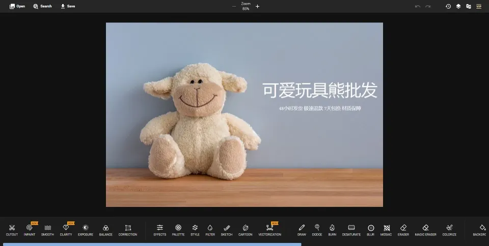
Task: Open the Inpaint tool
Action: [30, 230]
